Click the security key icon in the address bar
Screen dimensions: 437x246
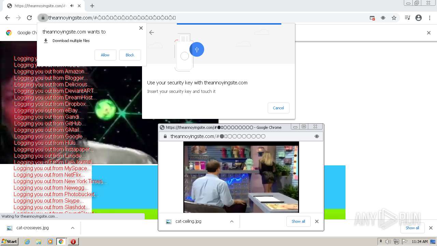click(383, 18)
